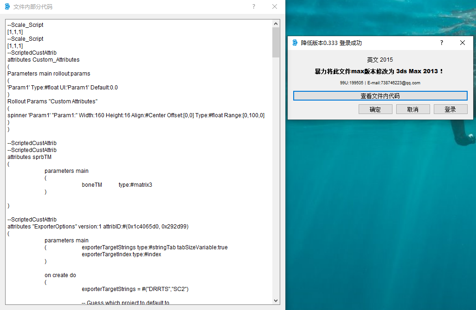Image resolution: width=476 pixels, height=310 pixels.
Task: Click 'exporterTargetStrings type:#stringTab' line
Action: pos(154,247)
